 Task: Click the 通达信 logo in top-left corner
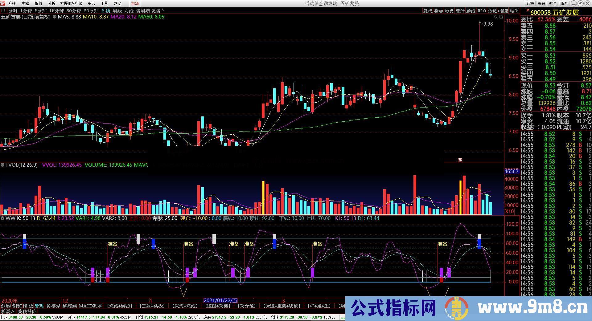coord(3,3)
